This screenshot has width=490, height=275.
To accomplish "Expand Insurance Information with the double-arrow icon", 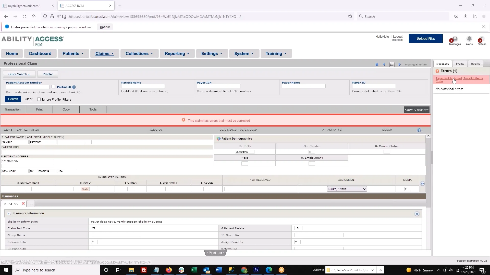I will [417, 214].
